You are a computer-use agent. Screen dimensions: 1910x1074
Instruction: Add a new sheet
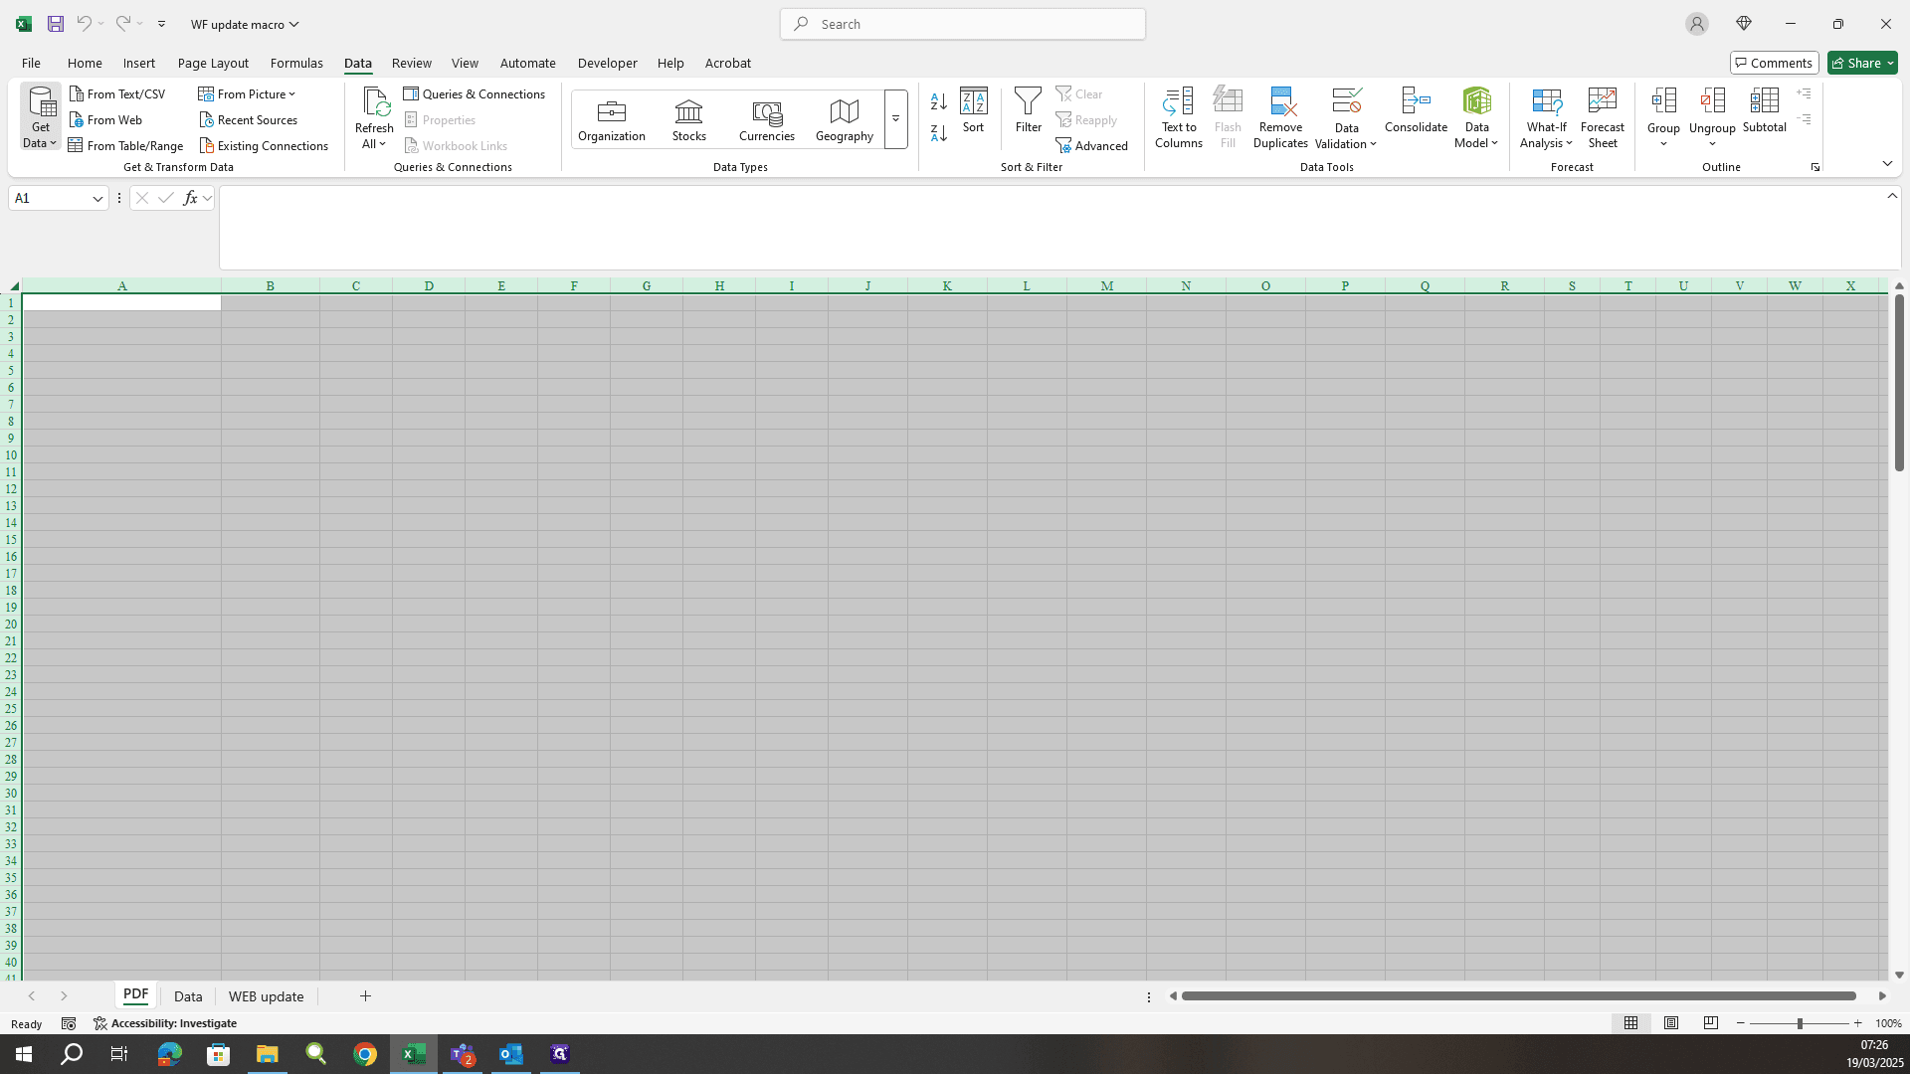point(365,996)
